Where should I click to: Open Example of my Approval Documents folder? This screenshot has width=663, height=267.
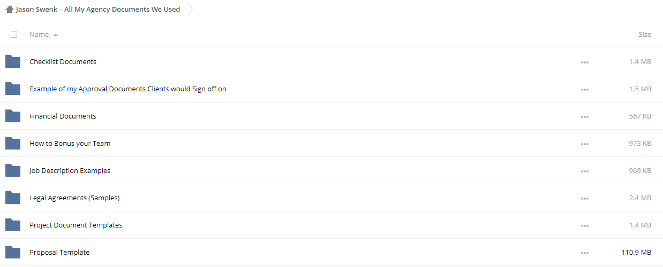pyautogui.click(x=128, y=89)
